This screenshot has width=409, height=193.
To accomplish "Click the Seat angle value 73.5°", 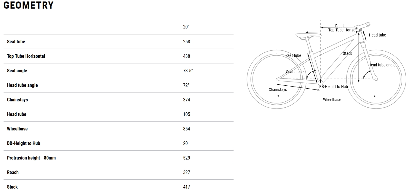I will pos(188,71).
